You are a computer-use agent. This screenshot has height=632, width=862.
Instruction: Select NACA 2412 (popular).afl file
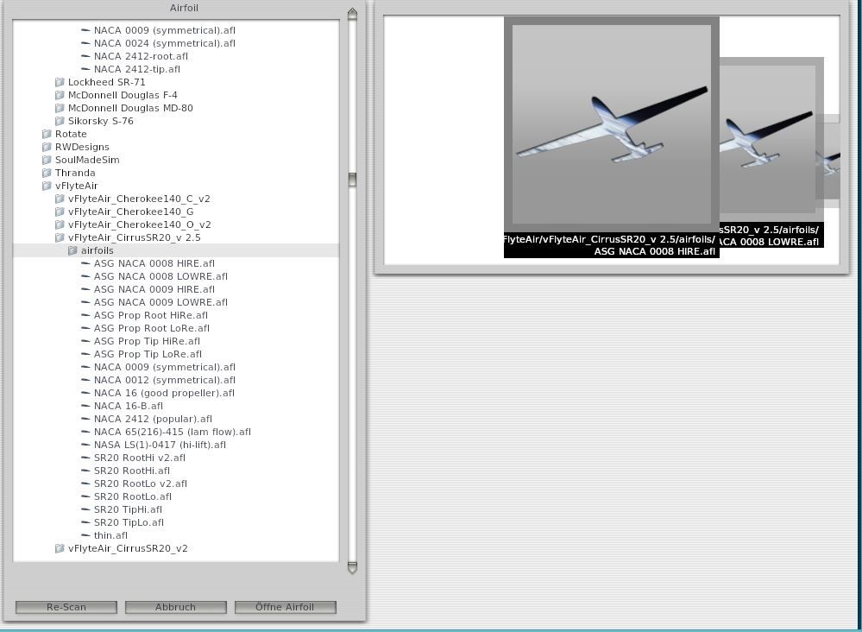pos(153,419)
